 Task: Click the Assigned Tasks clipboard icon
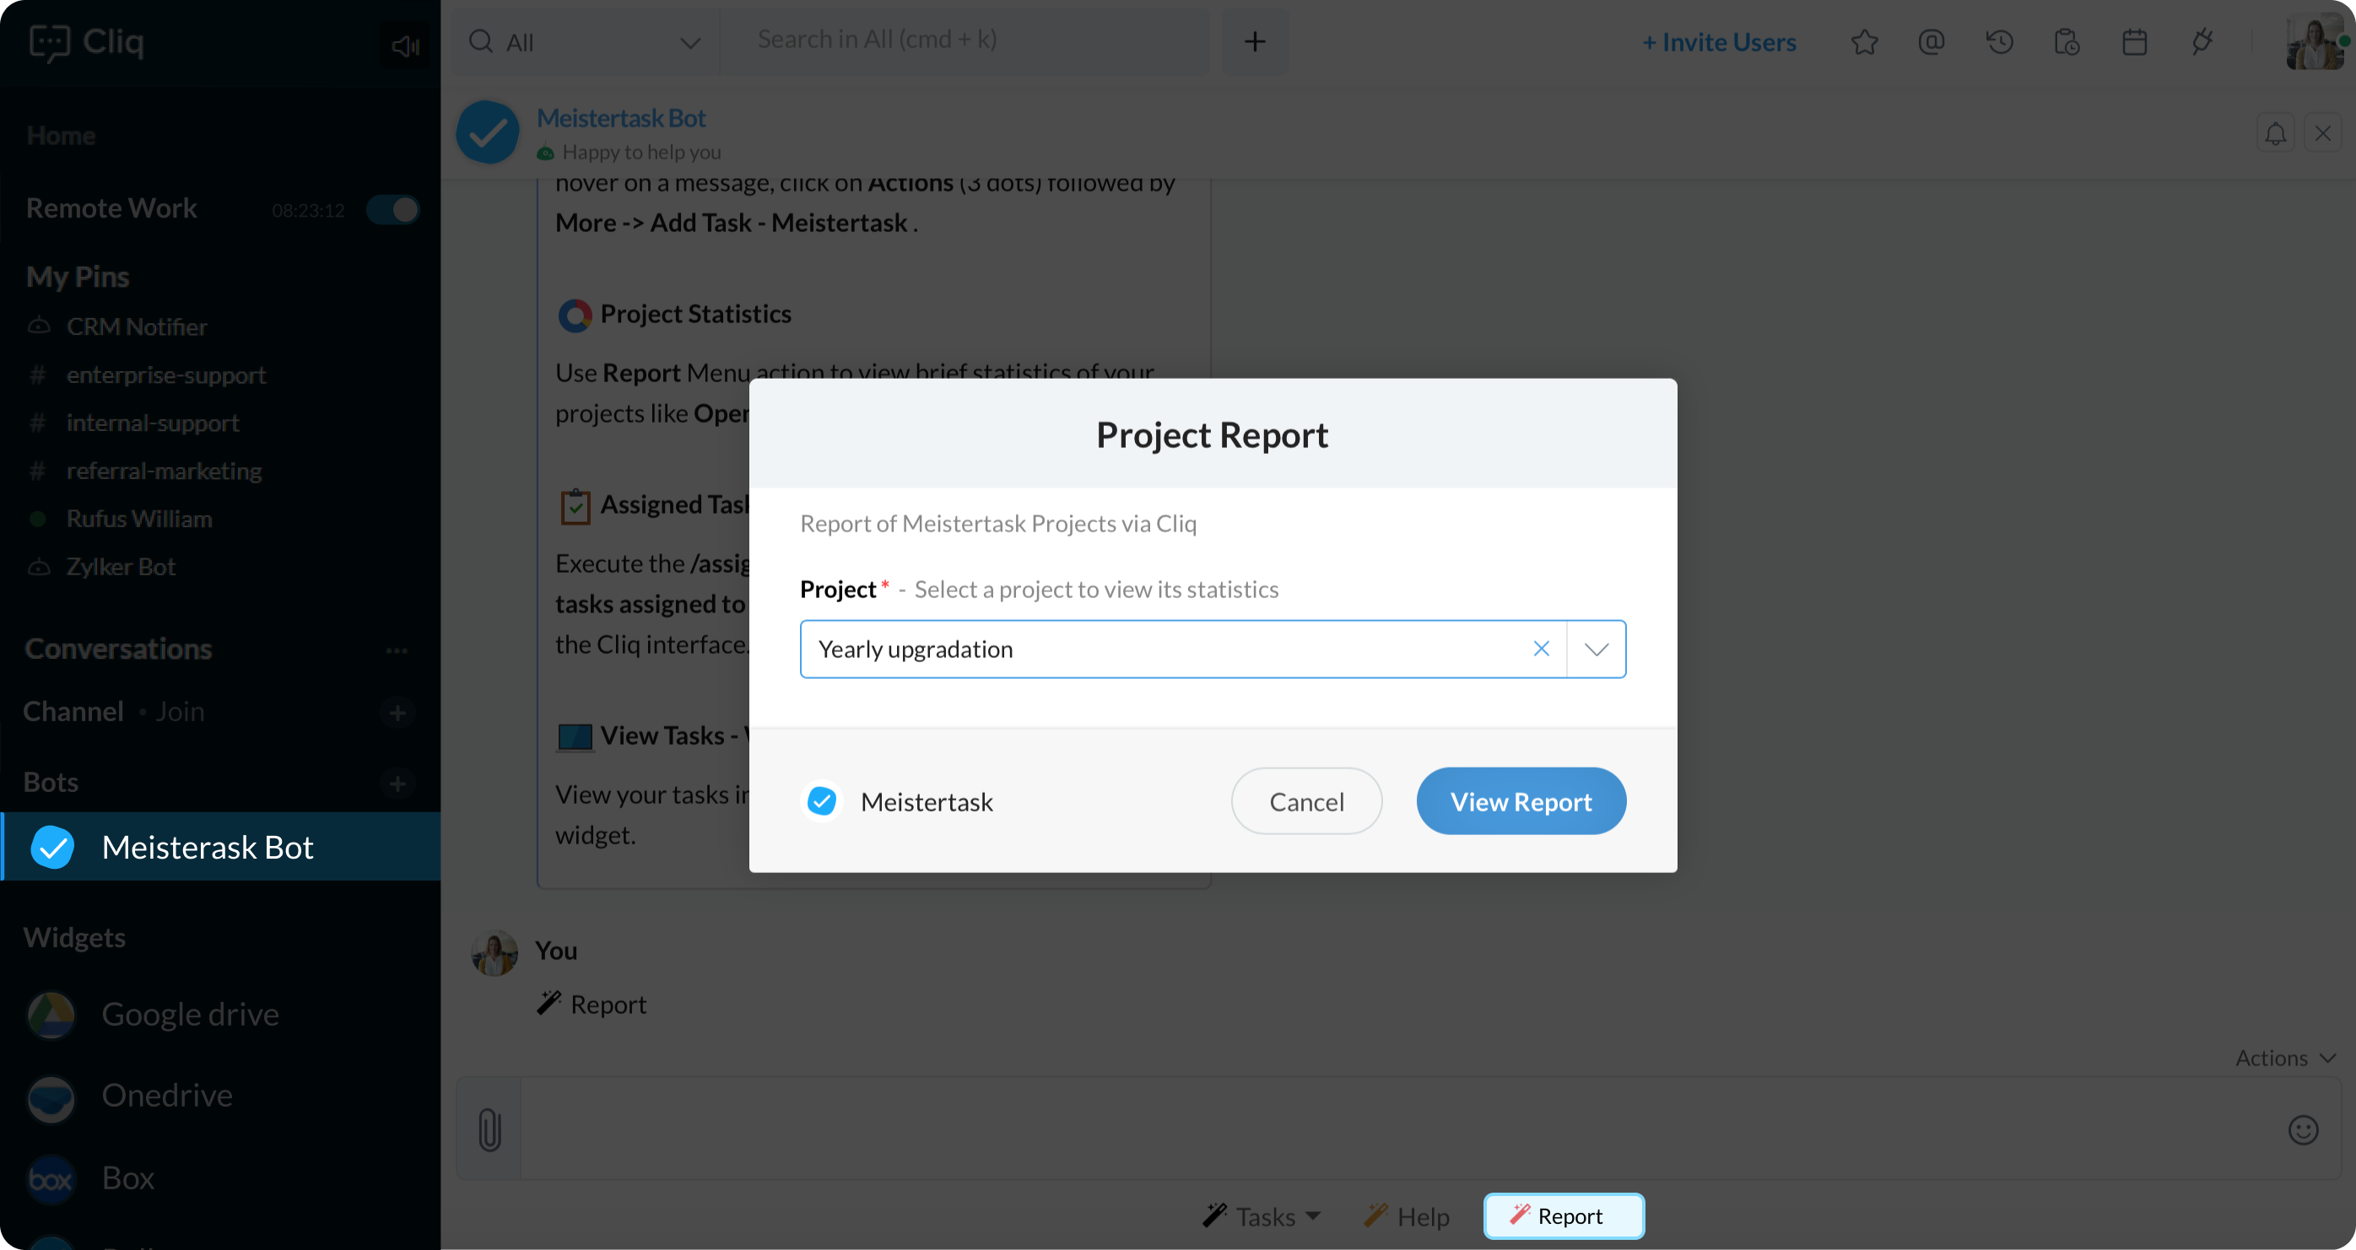click(x=575, y=506)
